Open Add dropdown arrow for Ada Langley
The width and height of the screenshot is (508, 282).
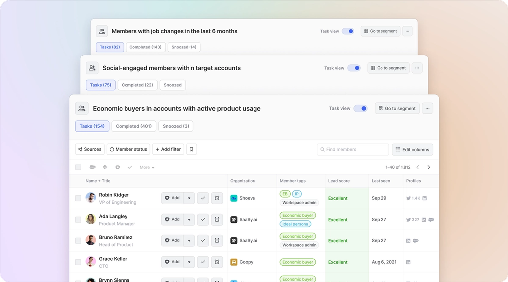tap(189, 219)
